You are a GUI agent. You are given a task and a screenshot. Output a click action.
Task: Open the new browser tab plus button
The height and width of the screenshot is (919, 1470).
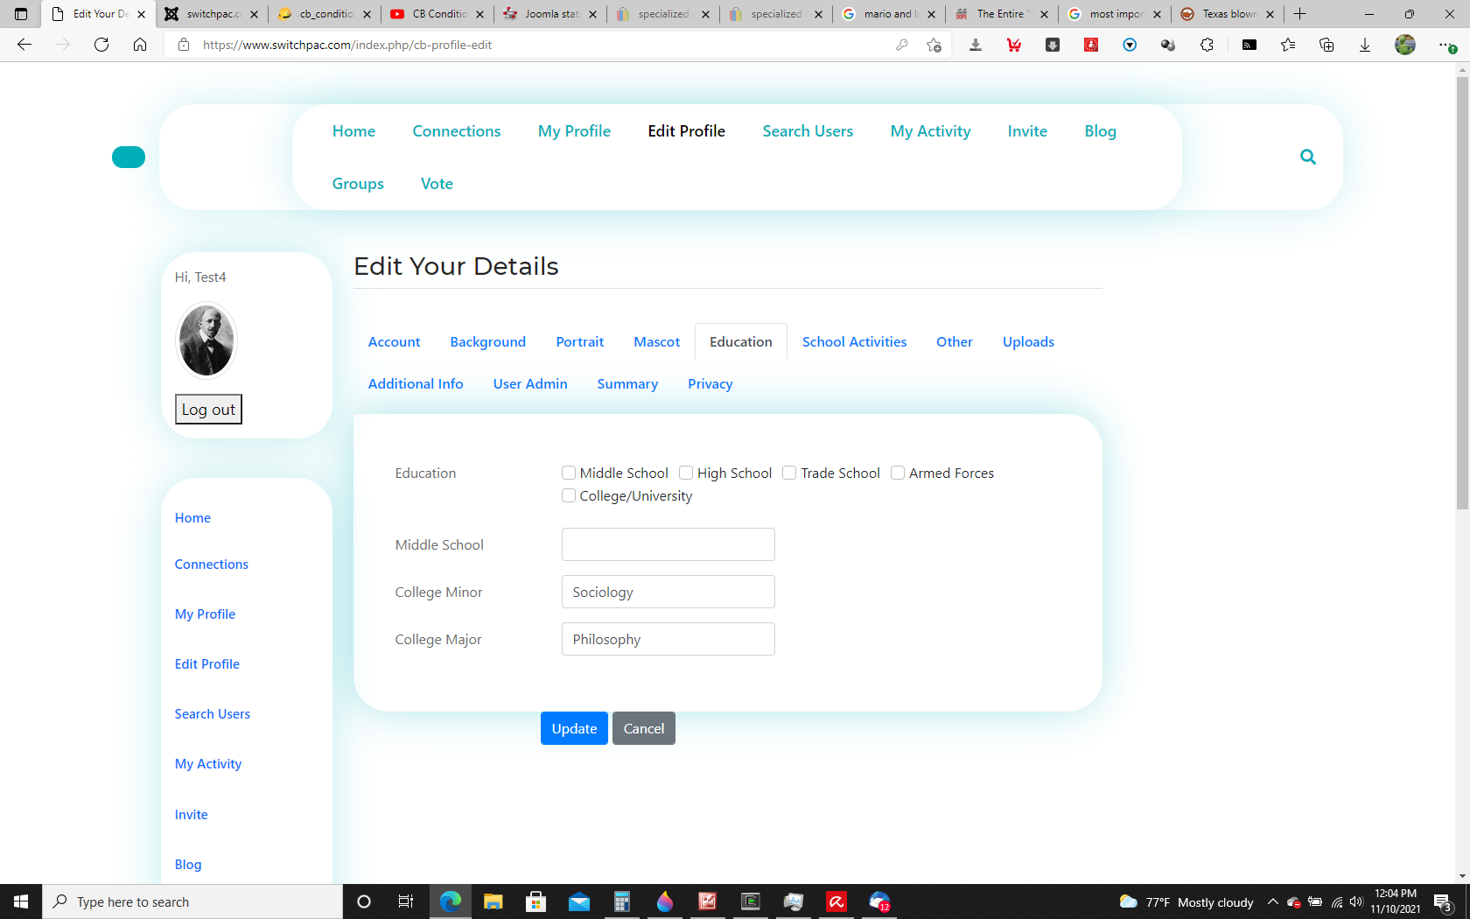[1300, 14]
